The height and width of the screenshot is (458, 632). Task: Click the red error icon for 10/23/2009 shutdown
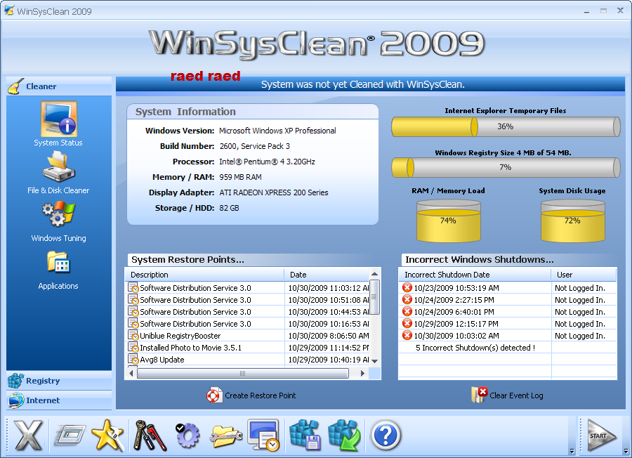(x=407, y=287)
